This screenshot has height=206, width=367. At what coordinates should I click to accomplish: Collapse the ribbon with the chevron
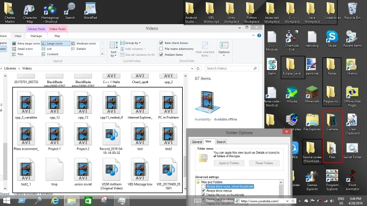click(253, 35)
